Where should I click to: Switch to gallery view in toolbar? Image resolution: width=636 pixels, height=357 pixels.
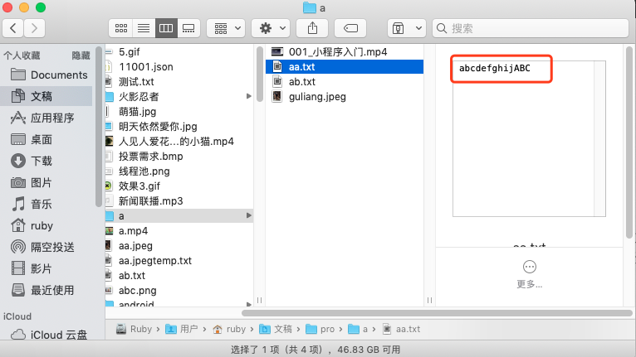188,28
